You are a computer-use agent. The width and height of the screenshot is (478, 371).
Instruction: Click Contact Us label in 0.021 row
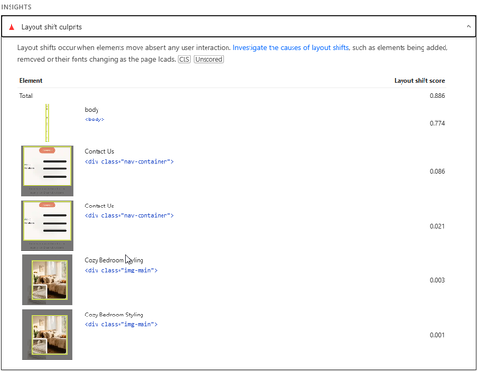pyautogui.click(x=99, y=206)
